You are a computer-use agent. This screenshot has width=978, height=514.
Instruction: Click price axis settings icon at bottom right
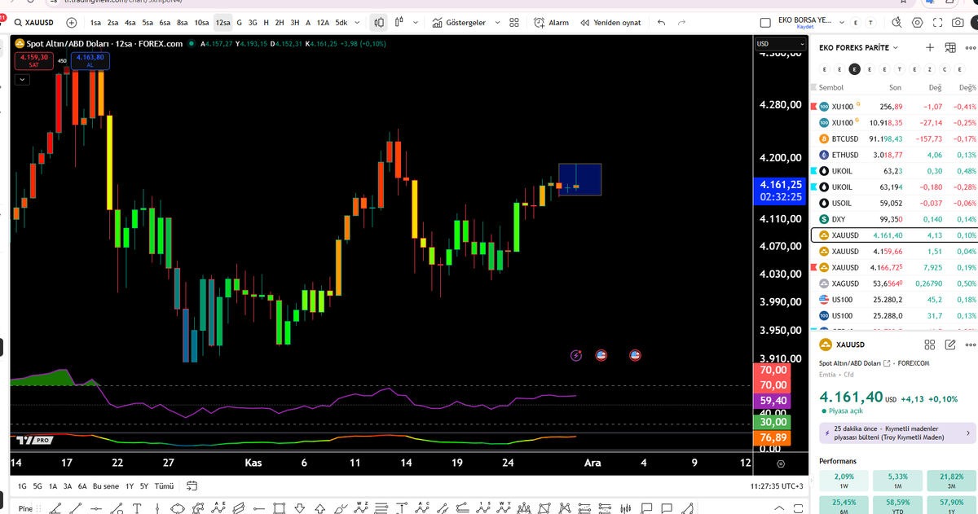coord(781,463)
